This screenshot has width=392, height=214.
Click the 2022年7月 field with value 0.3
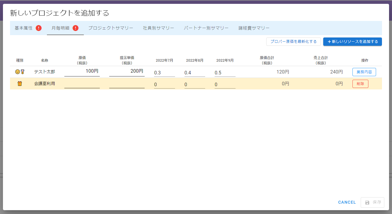pyautogui.click(x=164, y=73)
